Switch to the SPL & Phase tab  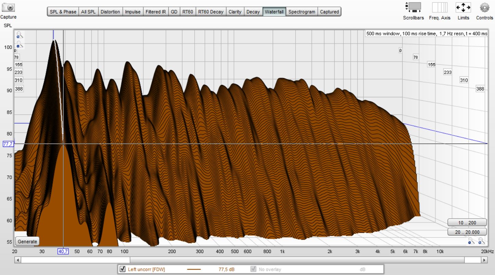coord(63,12)
